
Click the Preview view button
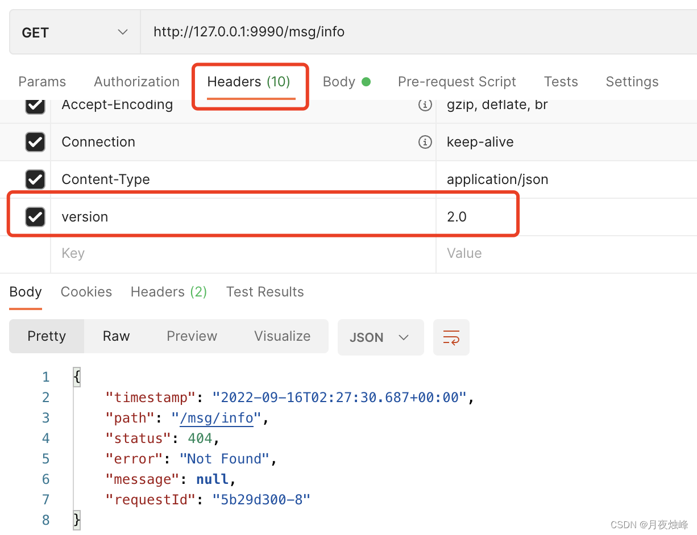point(192,336)
